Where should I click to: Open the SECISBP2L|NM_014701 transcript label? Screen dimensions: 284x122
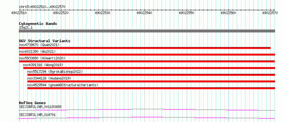pos(37,115)
